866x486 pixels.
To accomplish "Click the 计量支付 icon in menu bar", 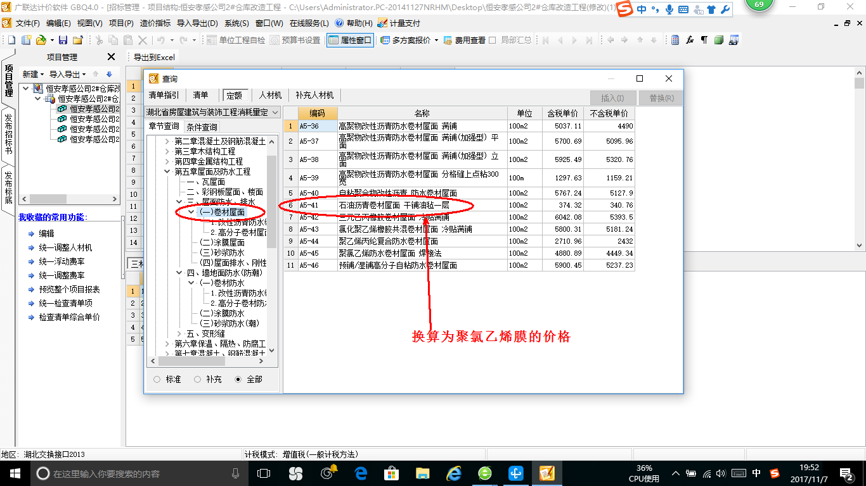I will point(382,23).
